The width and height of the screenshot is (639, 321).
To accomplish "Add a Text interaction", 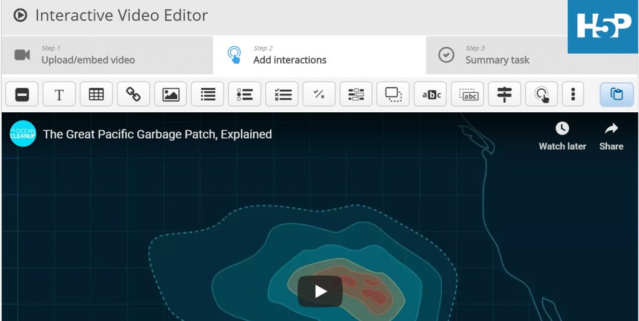I will click(59, 94).
